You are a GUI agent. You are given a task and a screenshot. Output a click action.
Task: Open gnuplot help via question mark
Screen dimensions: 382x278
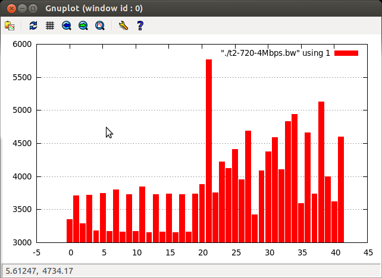pyautogui.click(x=140, y=26)
